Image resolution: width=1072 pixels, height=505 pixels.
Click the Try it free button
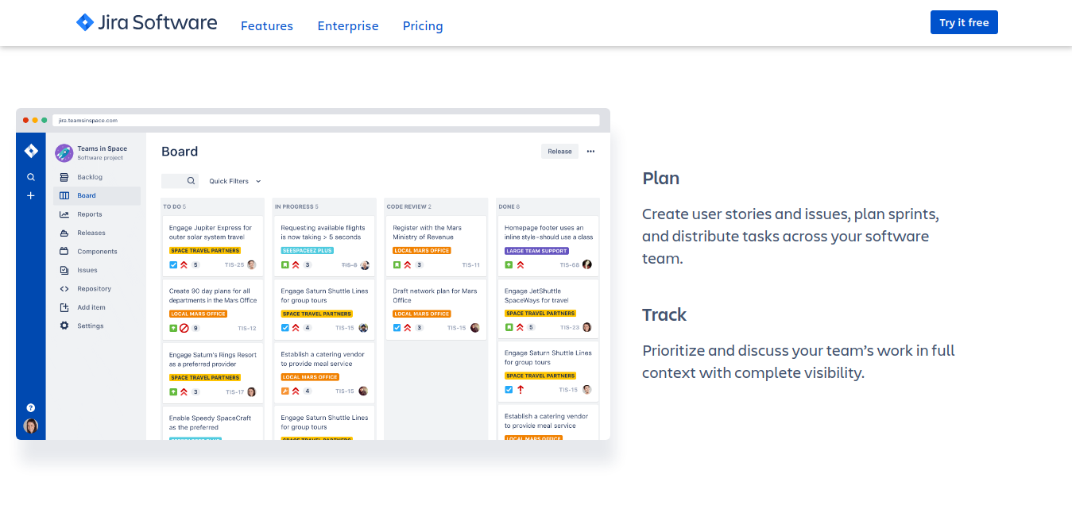963,22
